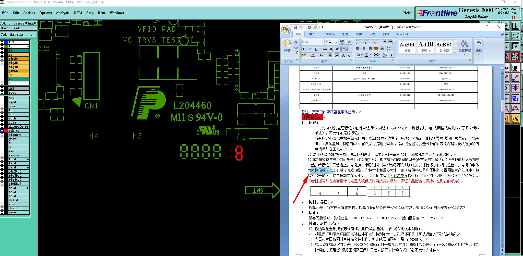Screen dimensions: 523x256
Task: Apply superscript formatting
Action: pyautogui.click(x=337, y=49)
